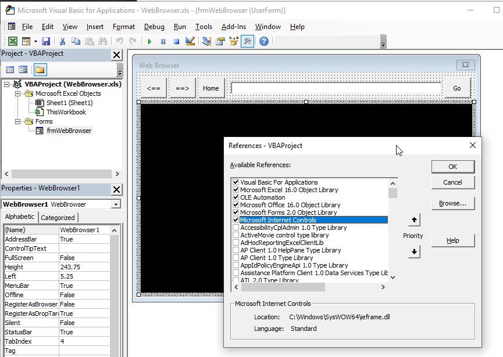Collapse the VBAProject (WebBrowser.xls) tree node

tap(6, 84)
